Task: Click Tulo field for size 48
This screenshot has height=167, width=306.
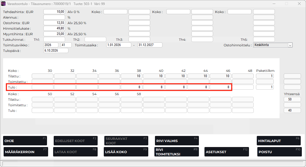Action: pyautogui.click(x=243, y=87)
